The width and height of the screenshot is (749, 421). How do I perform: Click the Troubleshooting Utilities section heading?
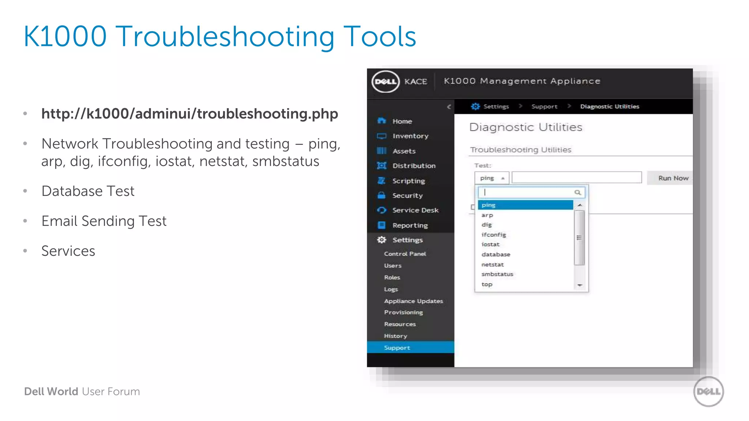click(520, 149)
